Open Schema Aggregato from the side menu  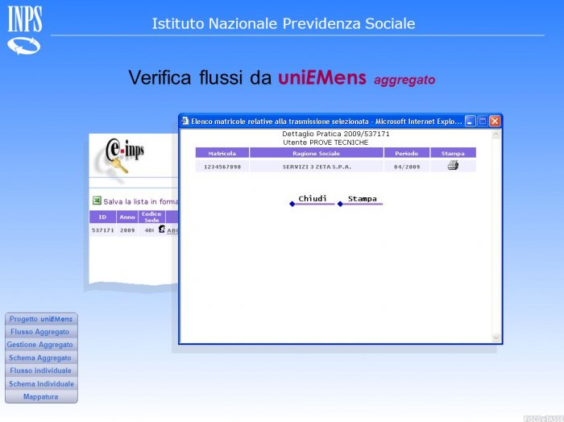(x=40, y=358)
